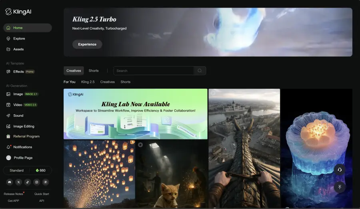
Task: Click the 660 credits balance
Action: [40, 170]
